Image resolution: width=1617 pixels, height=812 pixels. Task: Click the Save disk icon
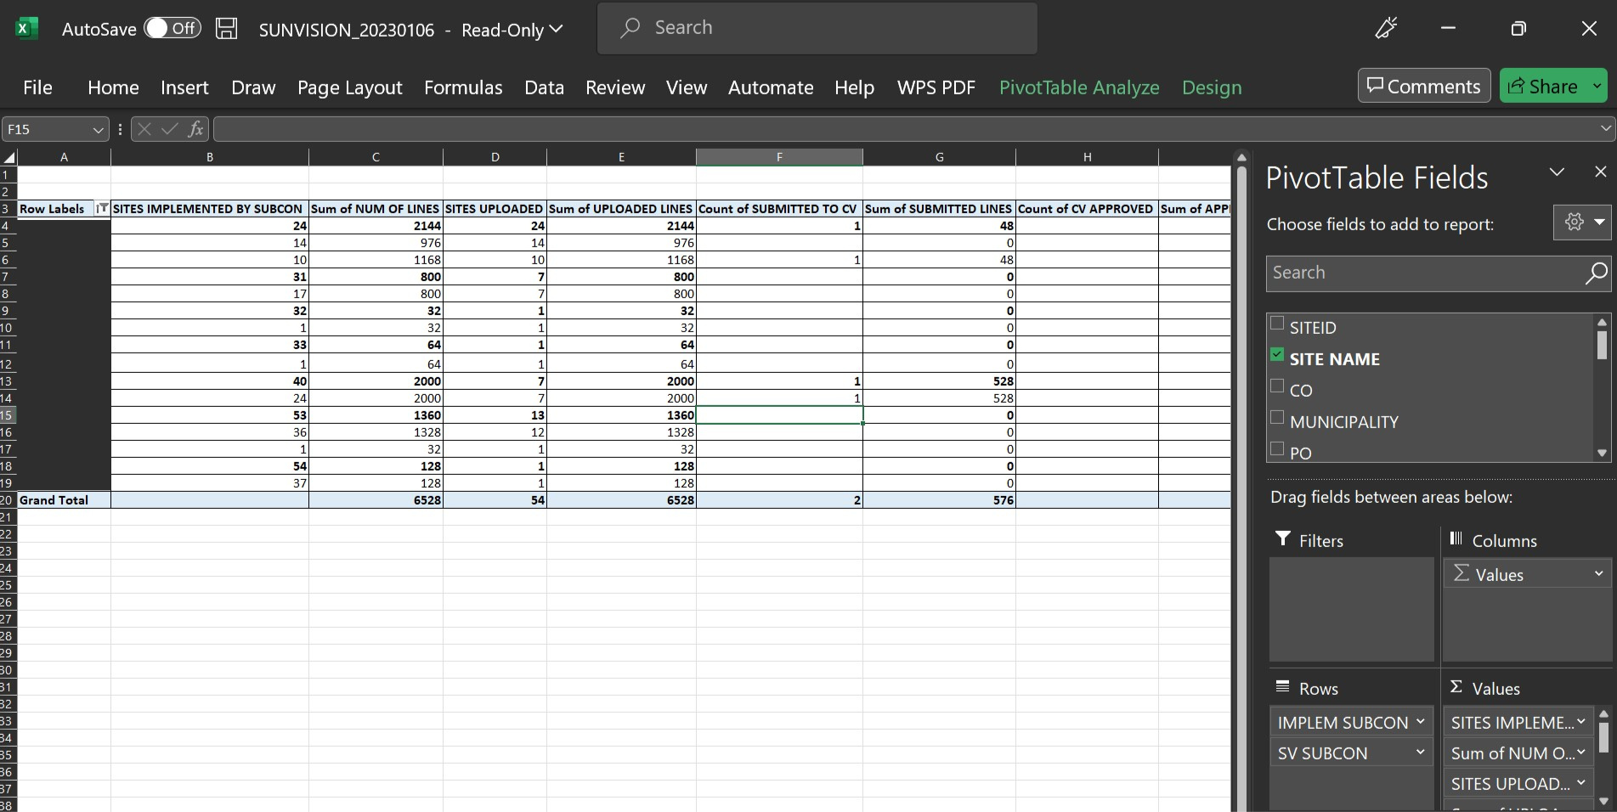226,29
